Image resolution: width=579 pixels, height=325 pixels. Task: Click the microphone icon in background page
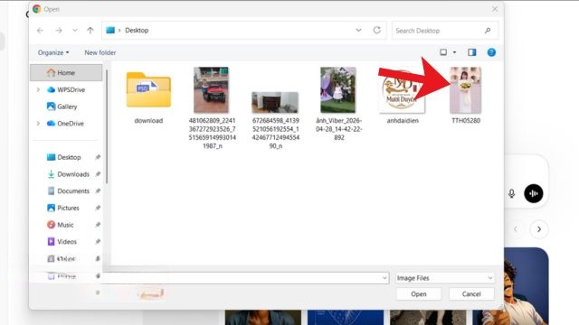coord(511,193)
